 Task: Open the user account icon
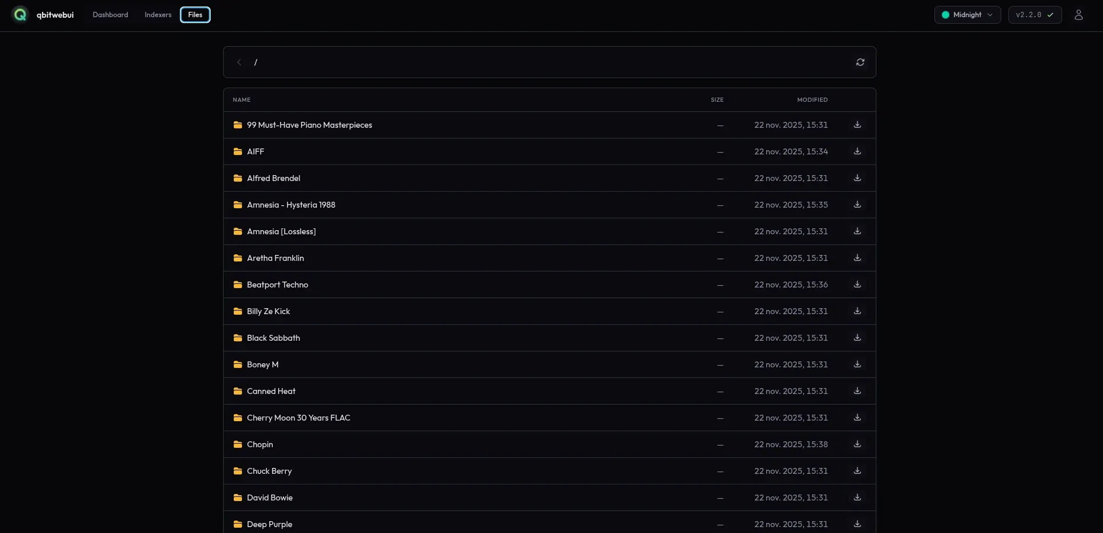[1078, 15]
